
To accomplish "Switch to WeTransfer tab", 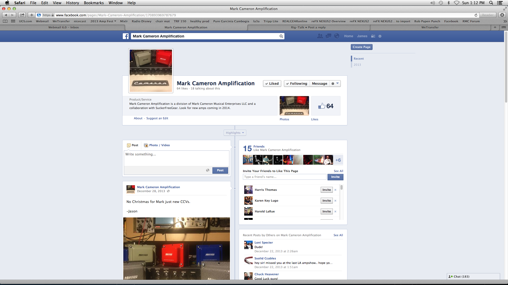I will pos(430,27).
